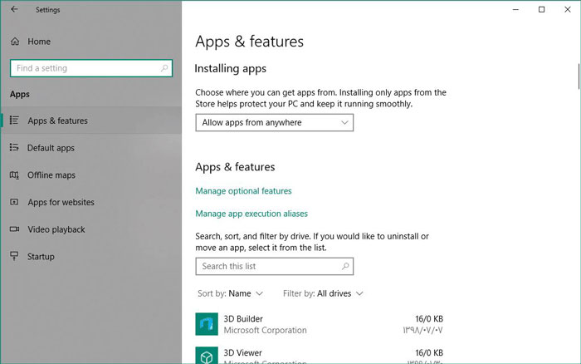The height and width of the screenshot is (364, 581).
Task: Click the Search this list field
Action: pos(274,267)
